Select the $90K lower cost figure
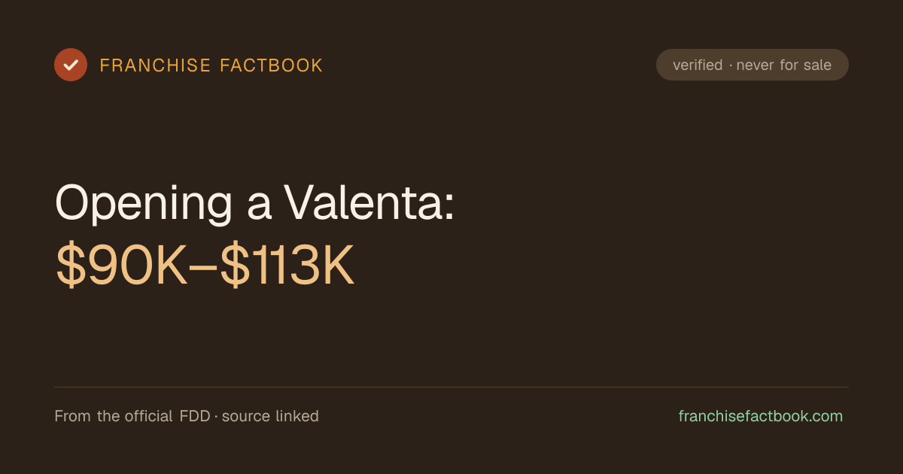 click(x=122, y=266)
